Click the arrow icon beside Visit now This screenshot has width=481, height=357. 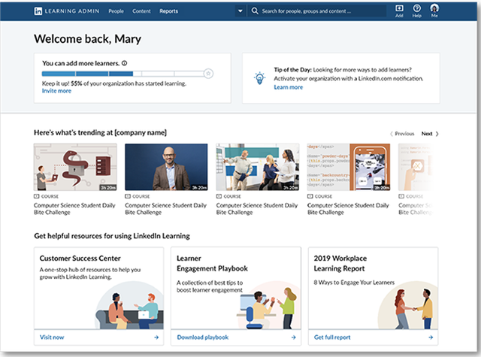tap(156, 337)
